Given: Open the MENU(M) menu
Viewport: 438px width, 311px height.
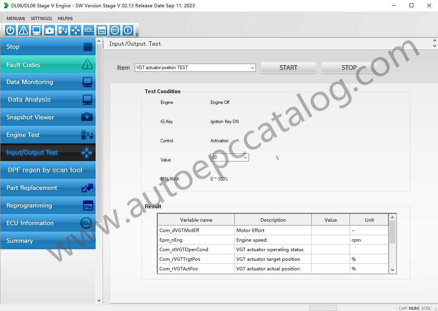Looking at the screenshot, I should tap(15, 18).
